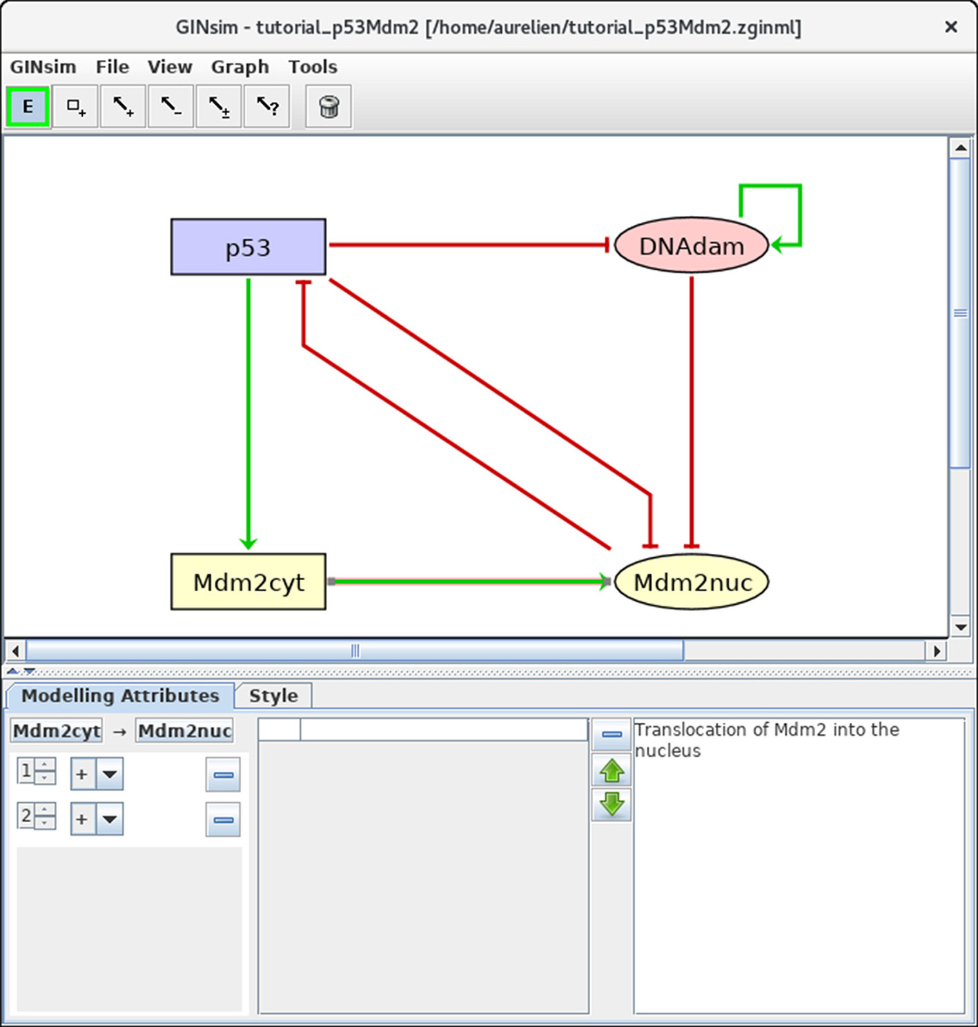This screenshot has width=978, height=1027.
Task: Select the E edit mode tool
Action: [x=28, y=107]
